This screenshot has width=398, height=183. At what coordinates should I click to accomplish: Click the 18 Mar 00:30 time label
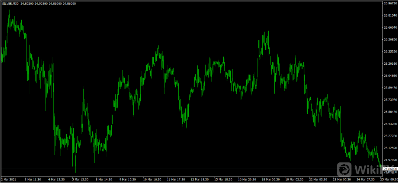click(x=270, y=180)
